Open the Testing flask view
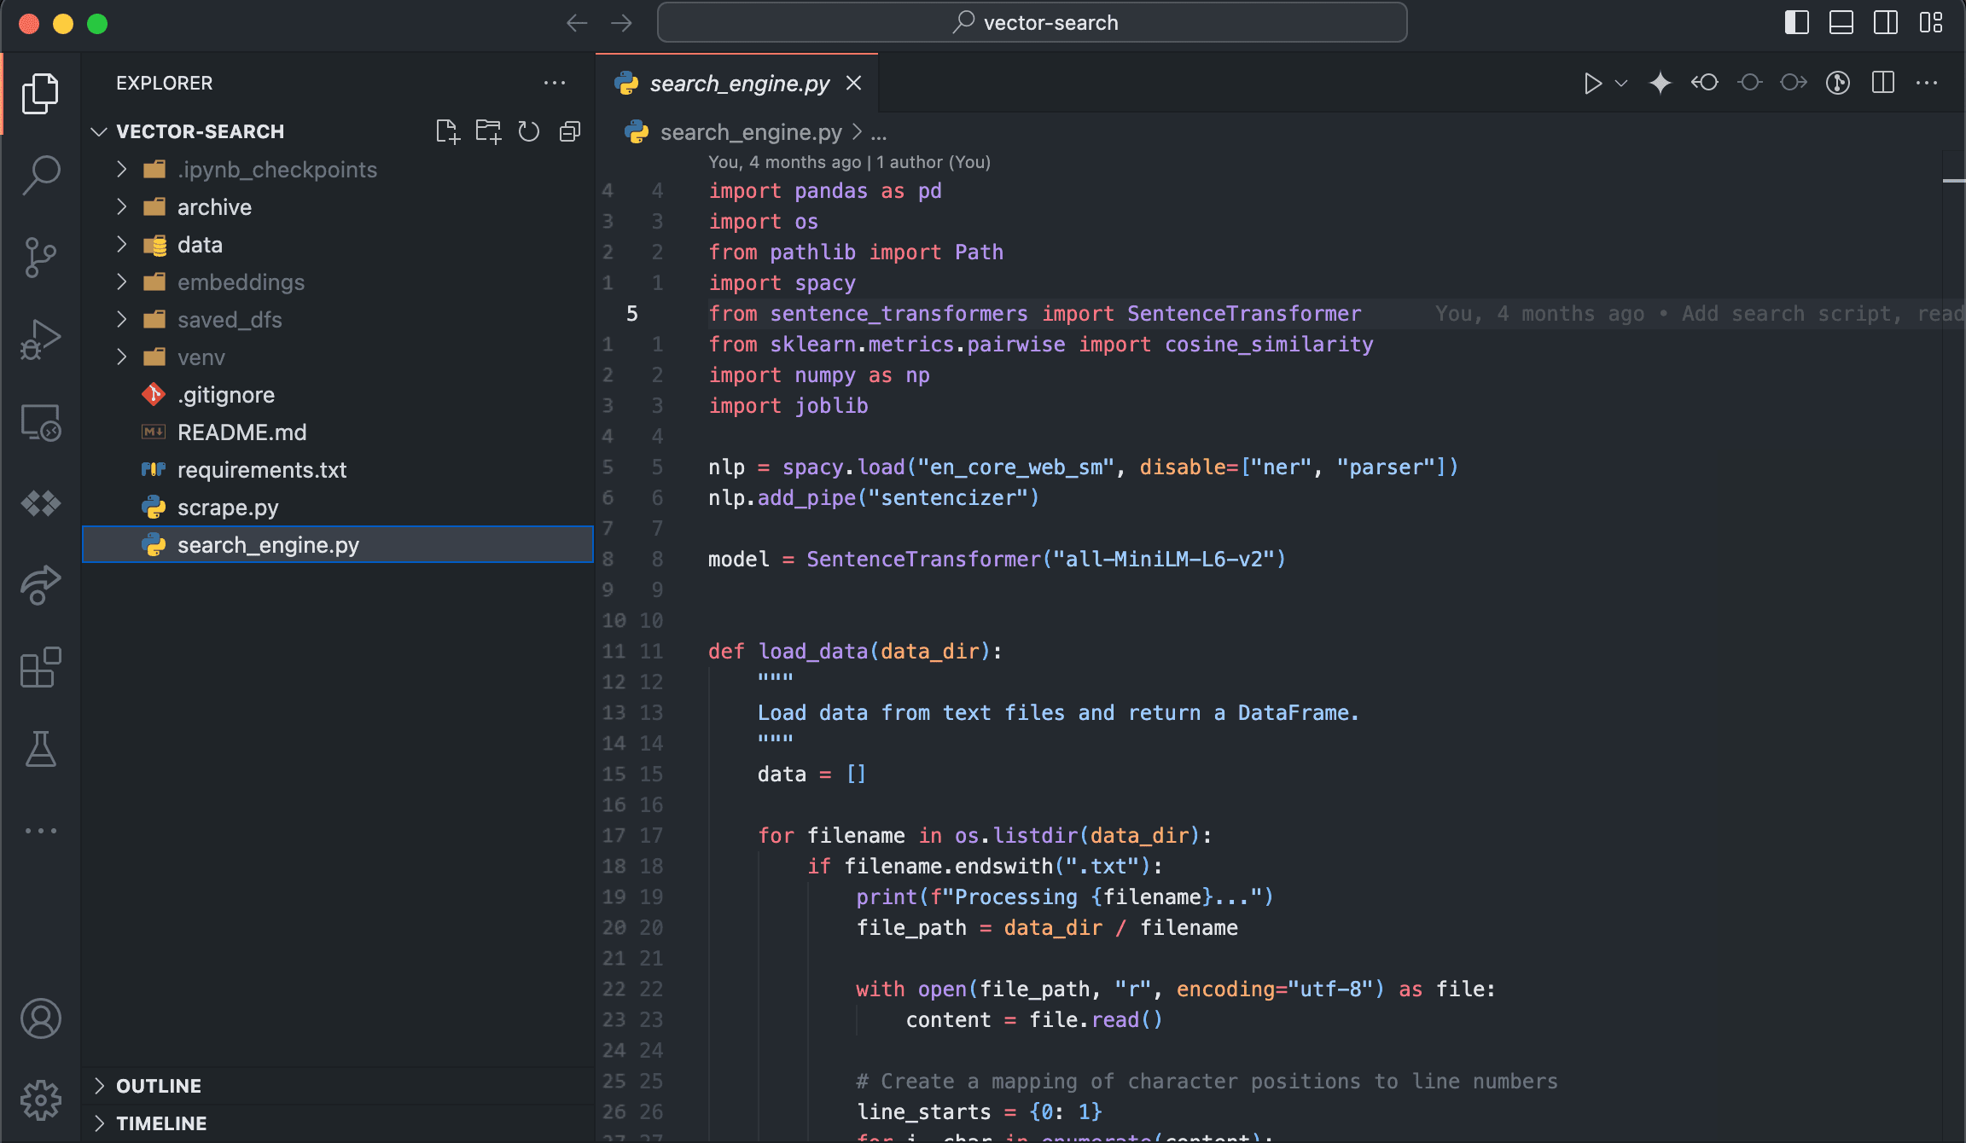 point(40,748)
